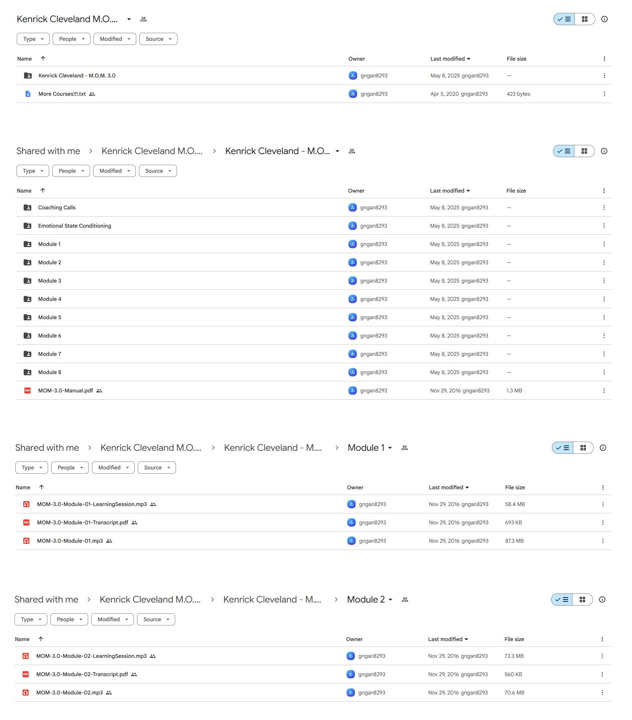Open People filter in Module 2 view
This screenshot has height=720, width=632.
coord(69,619)
